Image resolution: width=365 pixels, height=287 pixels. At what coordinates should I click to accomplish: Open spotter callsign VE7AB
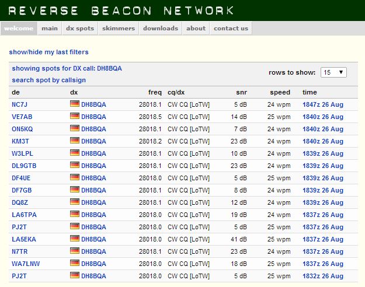(22, 117)
